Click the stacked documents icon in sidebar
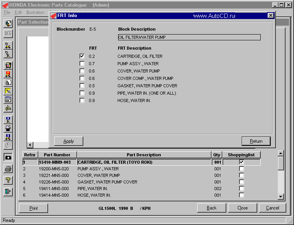 (8, 24)
